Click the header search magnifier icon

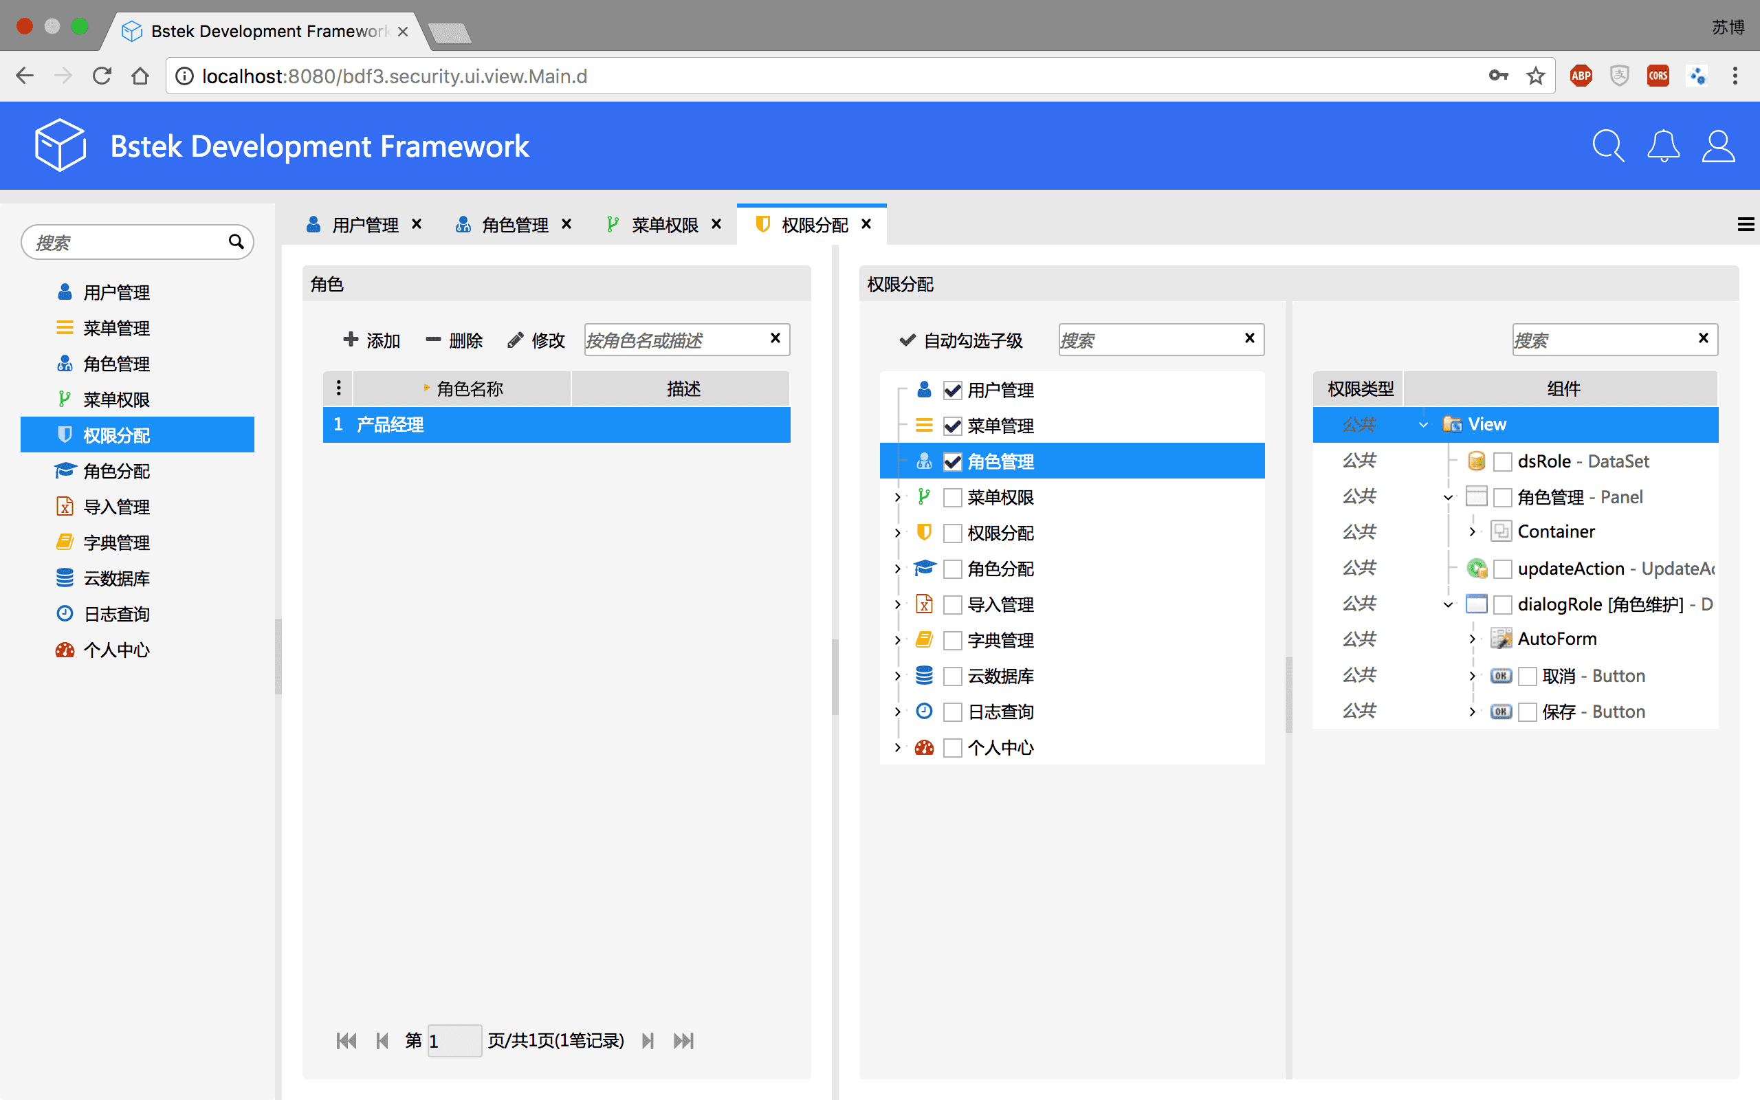click(1607, 146)
